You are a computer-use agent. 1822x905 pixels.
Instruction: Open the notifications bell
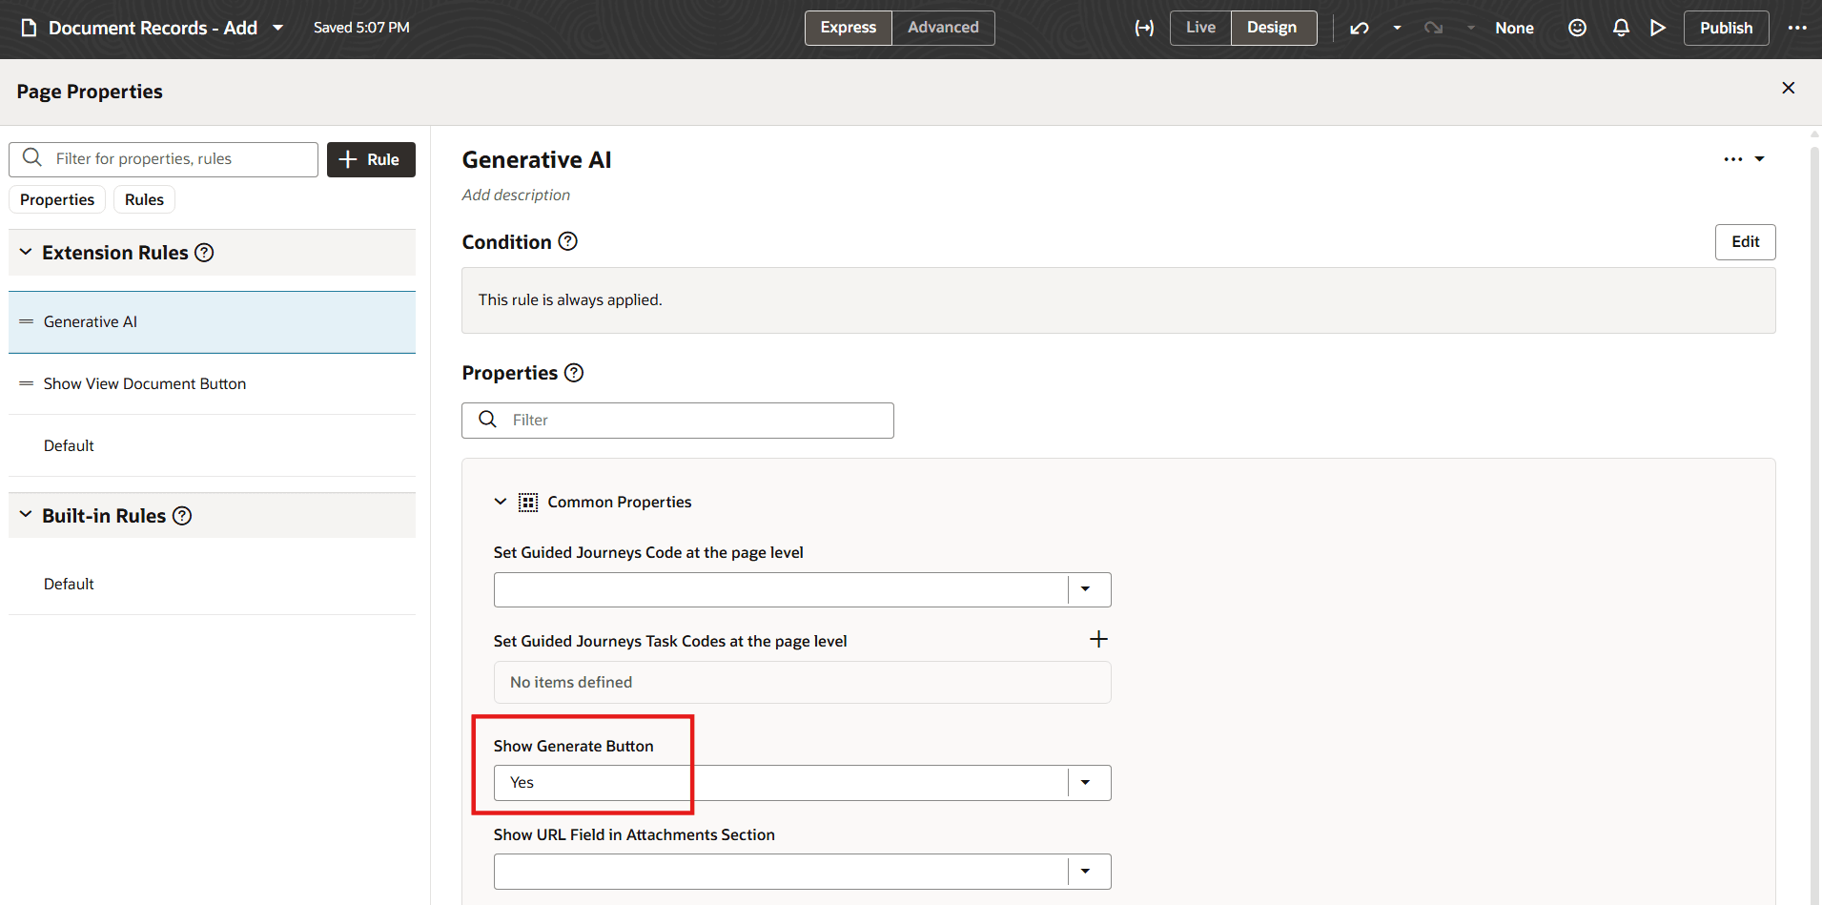pos(1621,29)
